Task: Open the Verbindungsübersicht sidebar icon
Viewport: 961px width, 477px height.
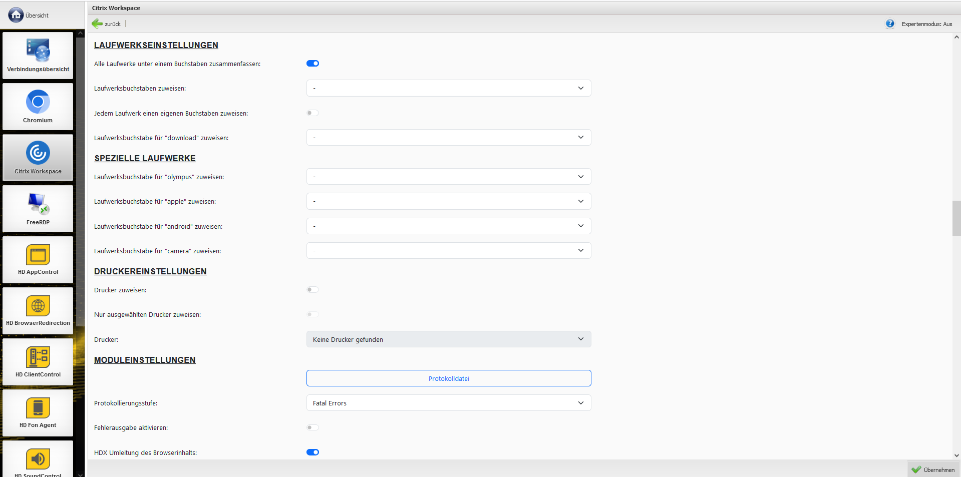Action: 38,56
